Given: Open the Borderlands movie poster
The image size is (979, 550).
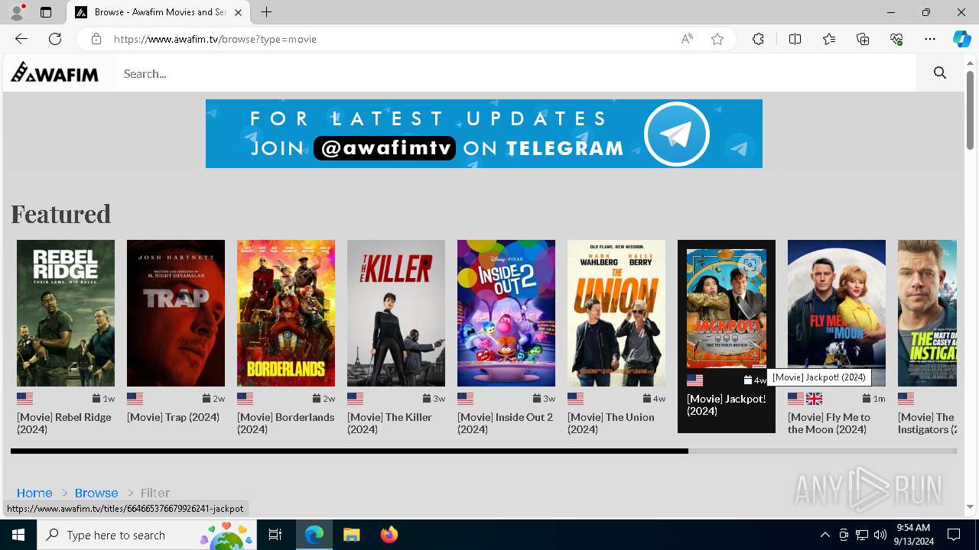Looking at the screenshot, I should (x=286, y=313).
